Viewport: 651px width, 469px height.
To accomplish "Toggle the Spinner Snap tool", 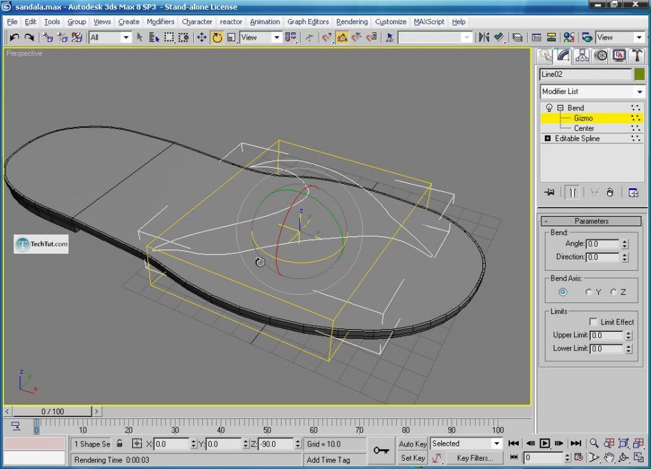I will tap(371, 38).
